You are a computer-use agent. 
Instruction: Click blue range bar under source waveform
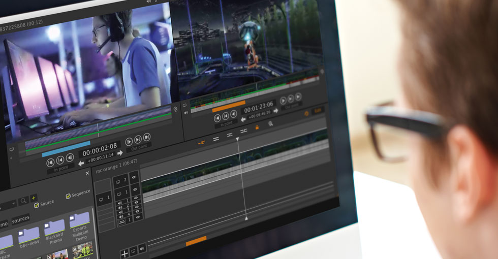coord(66,149)
